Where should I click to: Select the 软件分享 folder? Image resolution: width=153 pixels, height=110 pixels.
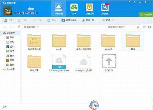[34, 63]
